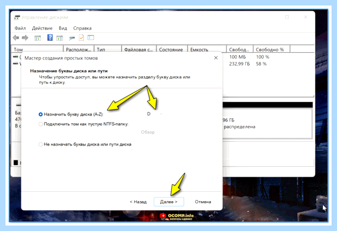
Task: Click the disk connect/rescan toolbar icon
Action: pos(72,38)
